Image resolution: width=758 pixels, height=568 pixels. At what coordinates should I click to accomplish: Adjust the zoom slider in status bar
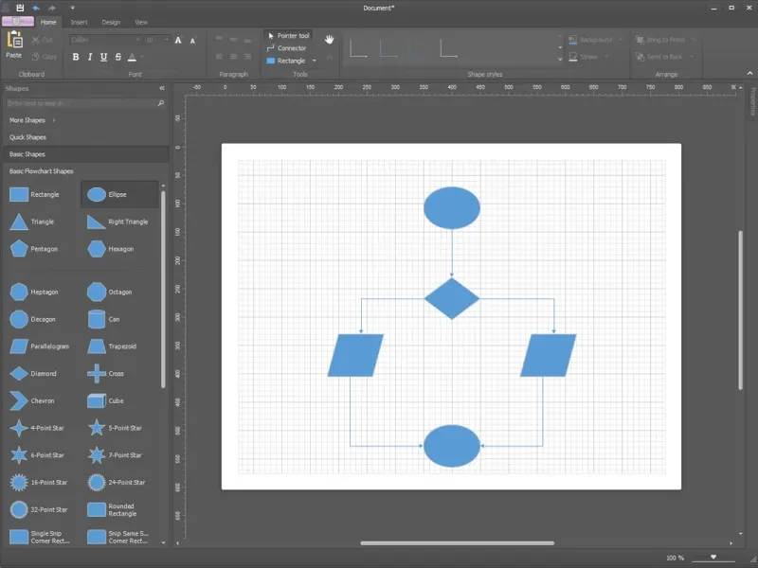point(713,558)
